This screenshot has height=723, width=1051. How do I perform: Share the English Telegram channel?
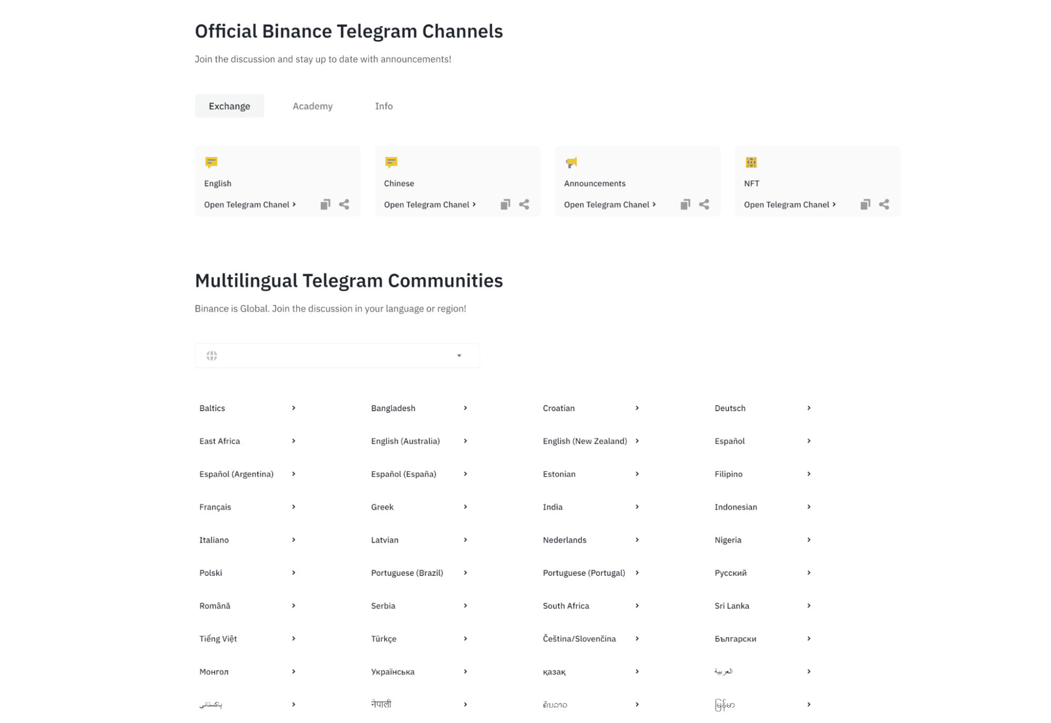[344, 205]
